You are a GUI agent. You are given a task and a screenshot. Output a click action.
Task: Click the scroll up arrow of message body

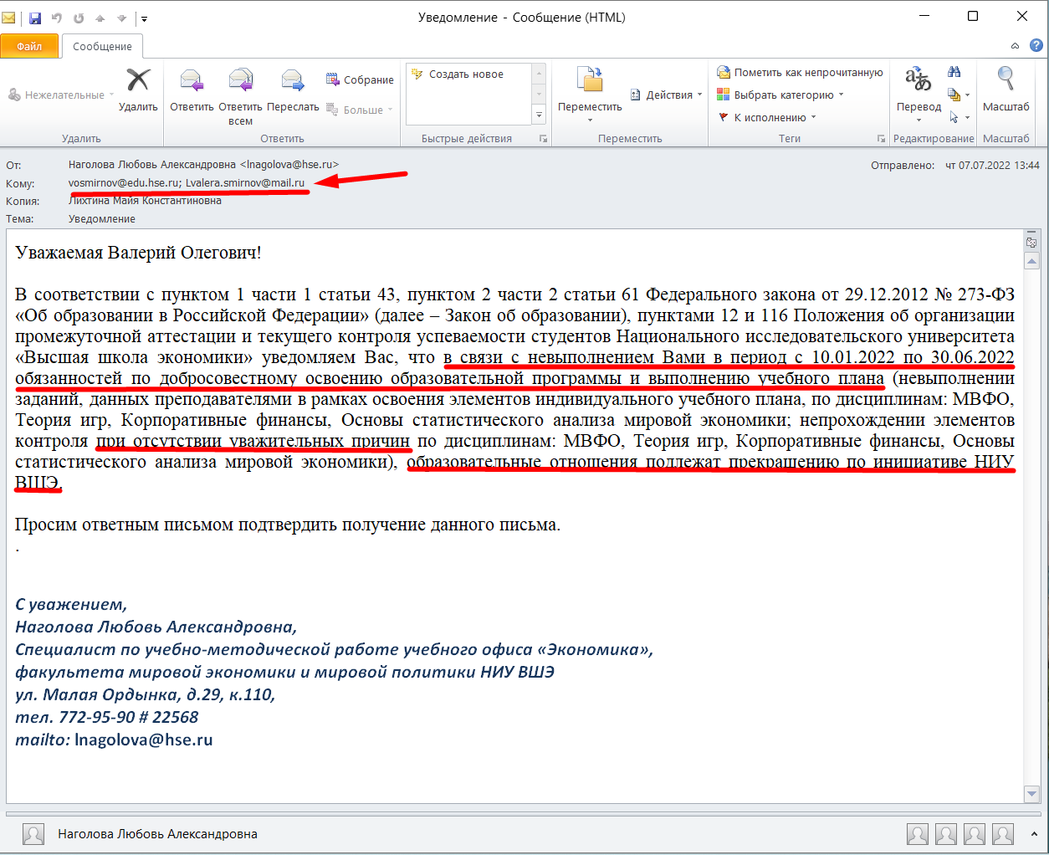1031,261
